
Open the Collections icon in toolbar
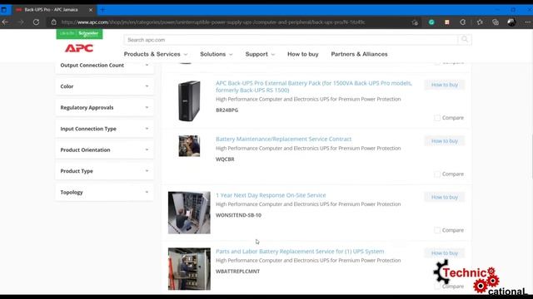coord(496,22)
